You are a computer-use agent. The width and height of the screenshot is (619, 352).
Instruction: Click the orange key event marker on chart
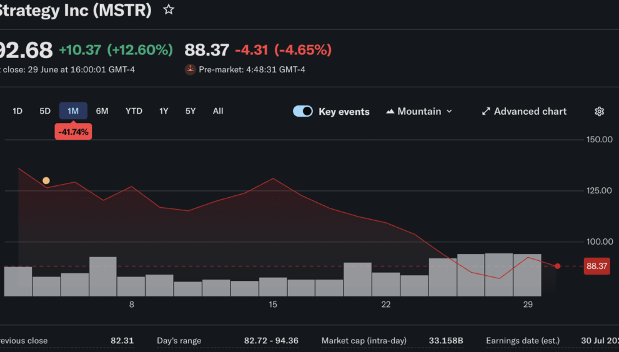click(x=46, y=181)
